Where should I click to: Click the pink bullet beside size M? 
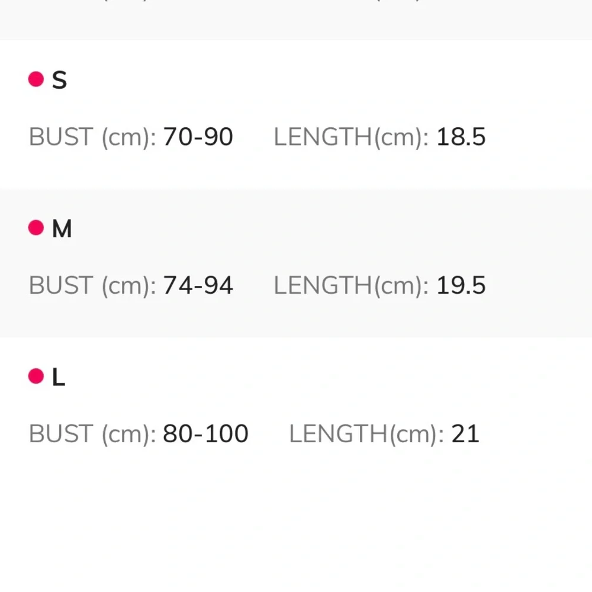[x=36, y=227]
